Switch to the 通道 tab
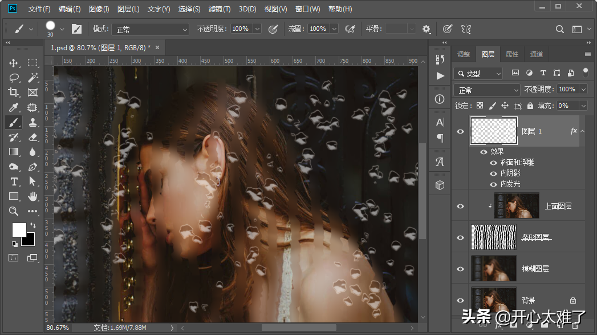Viewport: 597px width, 335px height. click(536, 54)
